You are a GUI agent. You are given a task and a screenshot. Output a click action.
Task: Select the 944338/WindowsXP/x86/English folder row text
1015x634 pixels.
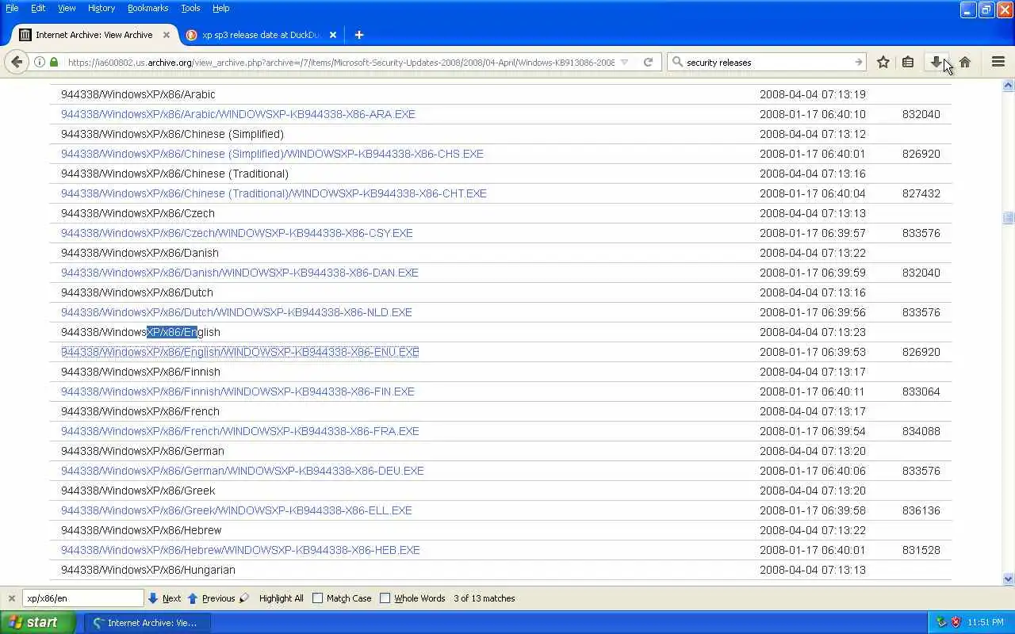coord(140,332)
